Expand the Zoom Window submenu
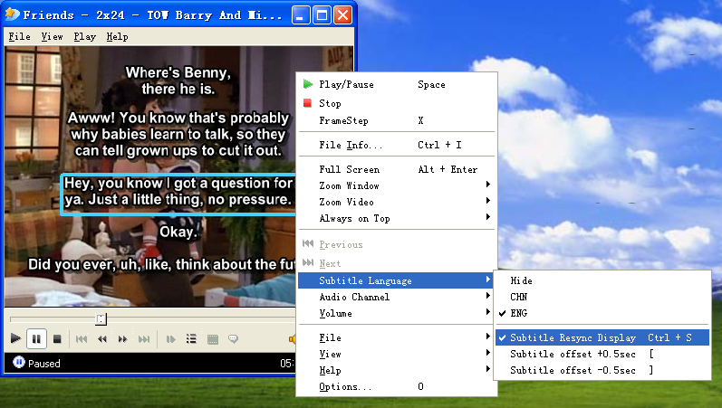This screenshot has width=722, height=408. [397, 185]
